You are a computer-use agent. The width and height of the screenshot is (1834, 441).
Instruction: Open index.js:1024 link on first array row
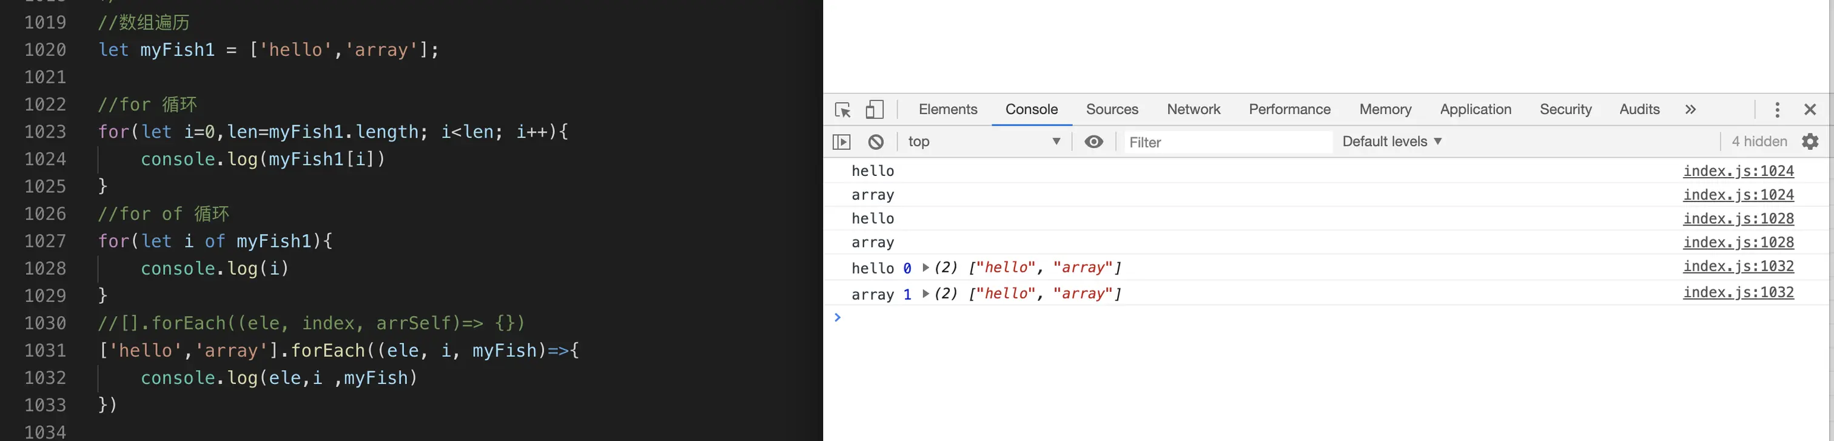[x=1738, y=195]
